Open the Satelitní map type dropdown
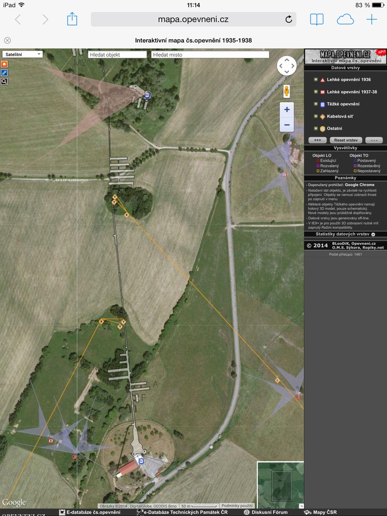The height and width of the screenshot is (516, 387). tap(22, 54)
